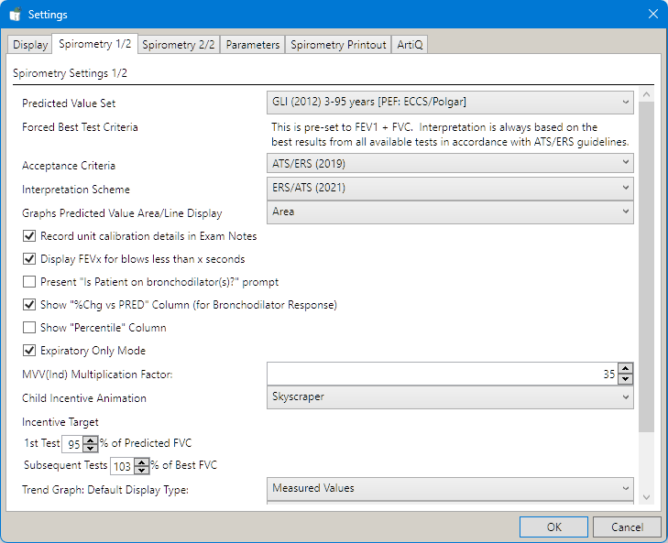668x543 pixels.
Task: Click the MVV(Ind) Multiplication Factor input field
Action: (x=440, y=374)
